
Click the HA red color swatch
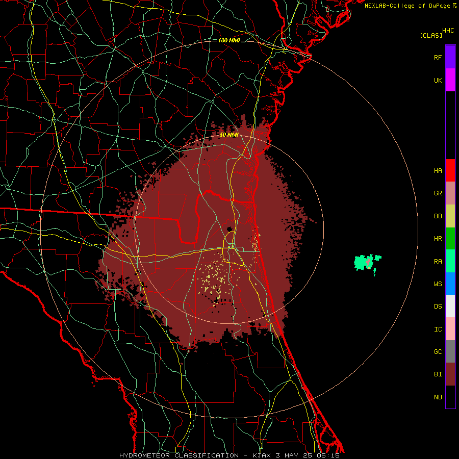(x=450, y=170)
